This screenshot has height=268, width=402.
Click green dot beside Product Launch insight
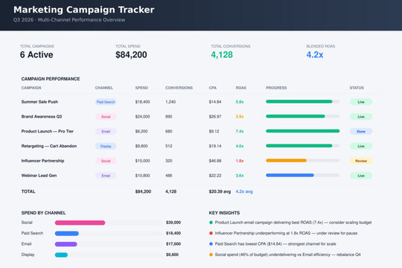[x=211, y=223]
